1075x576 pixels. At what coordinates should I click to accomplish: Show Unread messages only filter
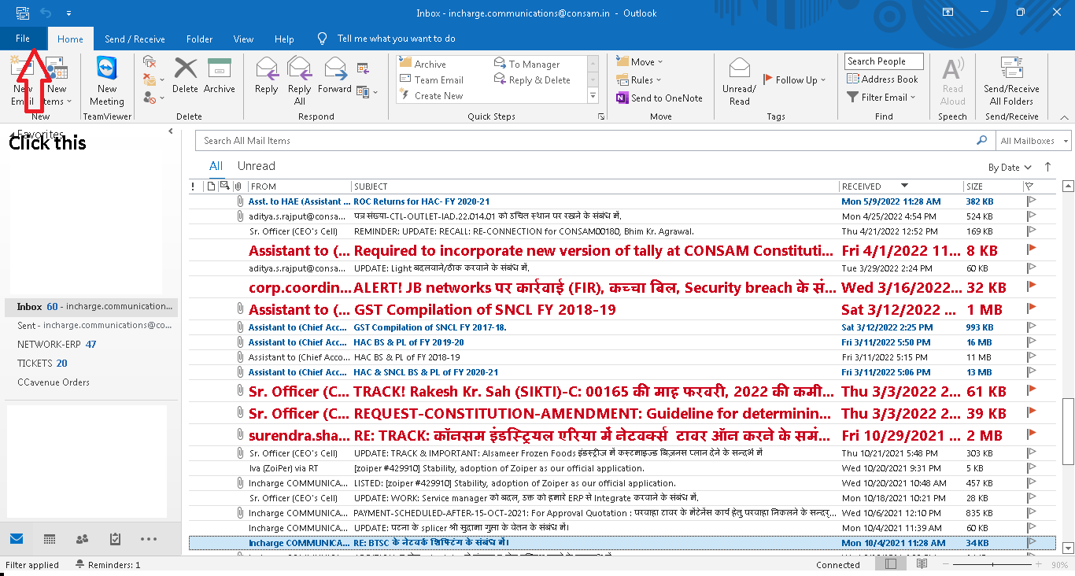pyautogui.click(x=257, y=166)
